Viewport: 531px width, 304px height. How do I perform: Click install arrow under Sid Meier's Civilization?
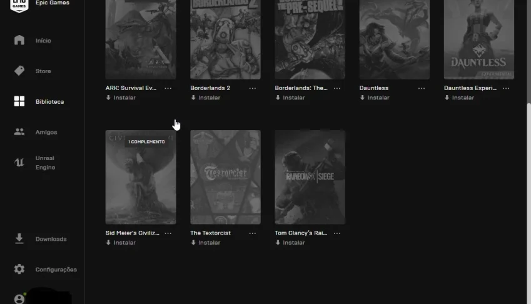[108, 243]
